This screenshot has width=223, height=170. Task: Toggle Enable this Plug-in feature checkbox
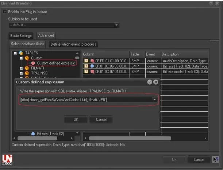coord(5,12)
